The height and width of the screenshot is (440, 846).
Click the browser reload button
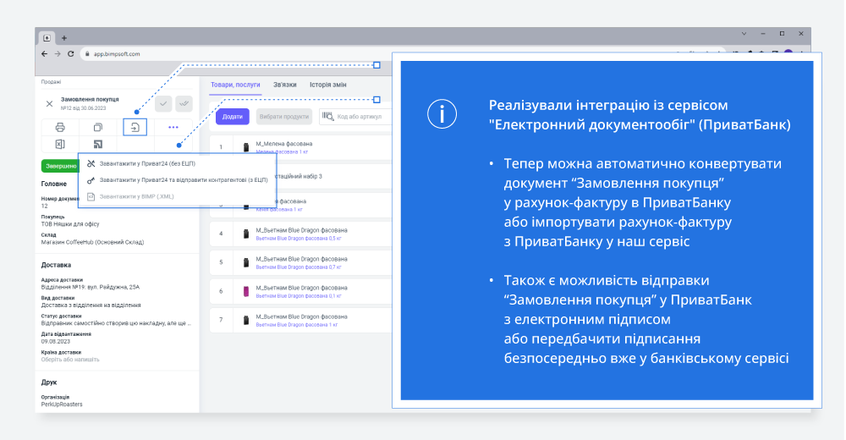(70, 53)
